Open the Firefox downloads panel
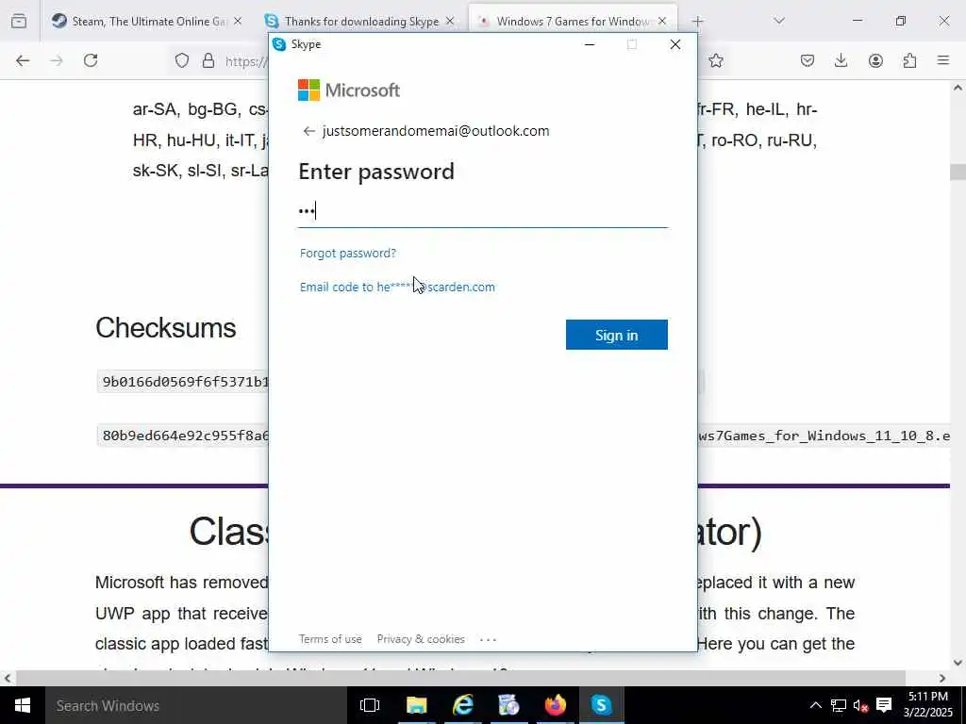 (x=841, y=60)
